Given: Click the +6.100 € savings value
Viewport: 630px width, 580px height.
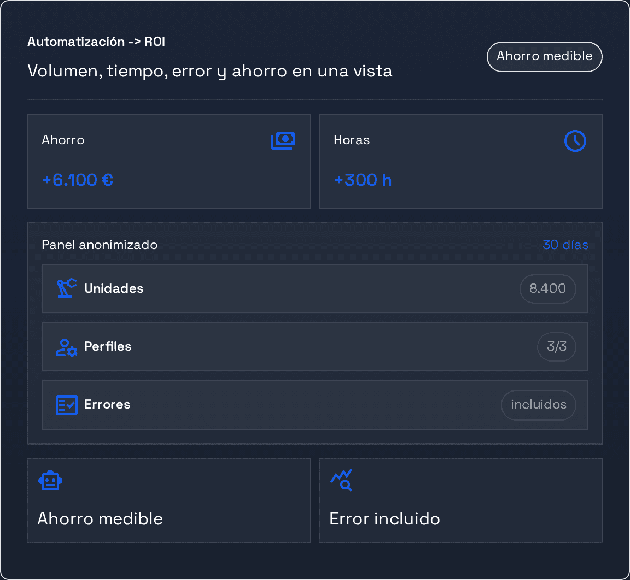Looking at the screenshot, I should click(x=78, y=180).
